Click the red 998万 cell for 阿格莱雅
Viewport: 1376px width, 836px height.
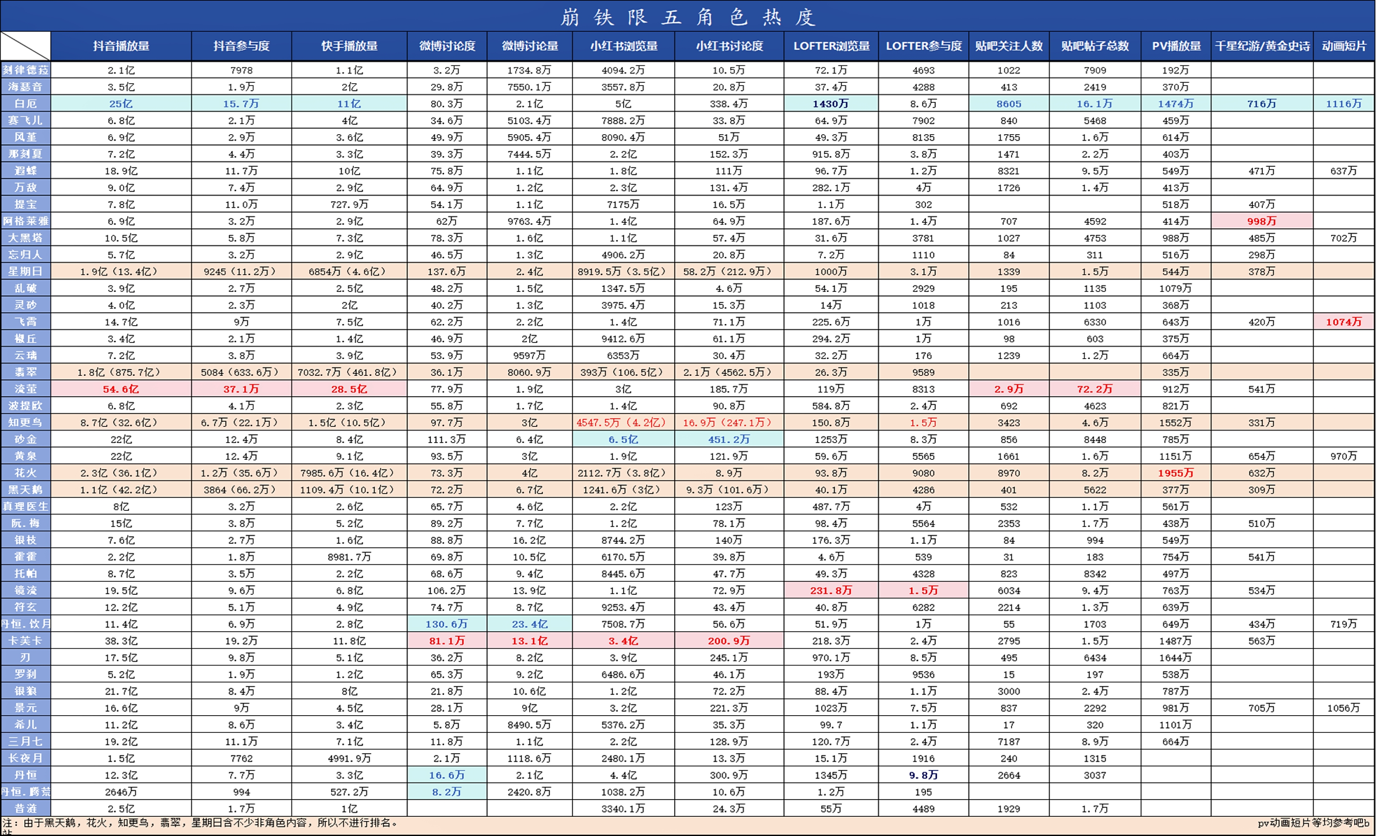1262,221
